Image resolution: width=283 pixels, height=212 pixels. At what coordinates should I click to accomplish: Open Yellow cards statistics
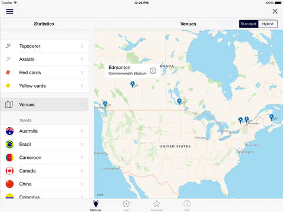click(x=44, y=86)
